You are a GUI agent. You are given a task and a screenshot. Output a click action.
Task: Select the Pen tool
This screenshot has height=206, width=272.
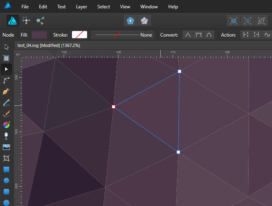tap(6, 91)
